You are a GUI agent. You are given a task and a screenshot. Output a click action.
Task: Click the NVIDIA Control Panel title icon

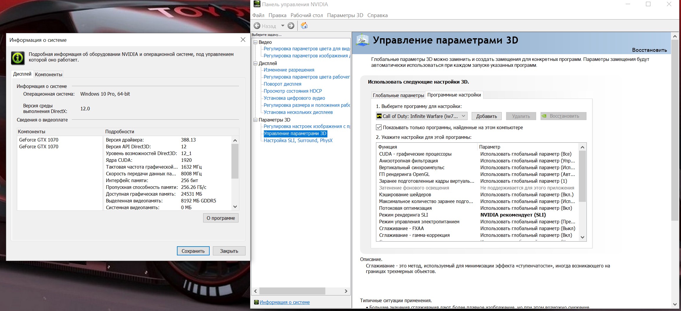point(257,4)
